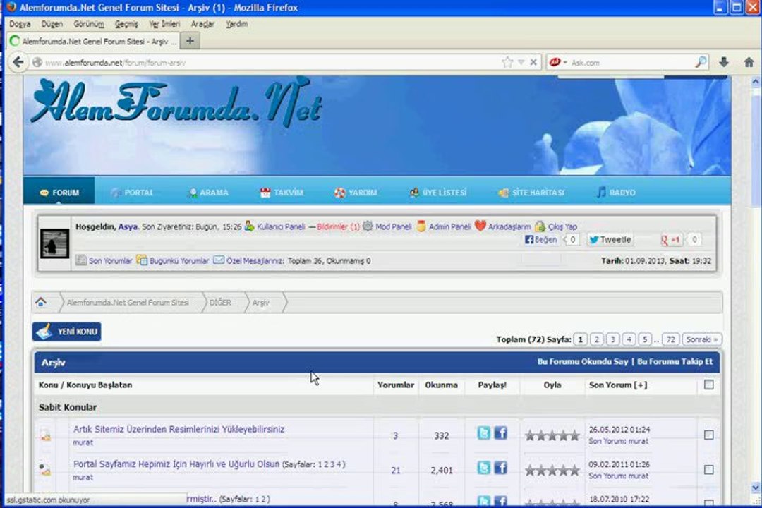
Task: Select the TAKVİM navigation tab
Action: pyautogui.click(x=282, y=193)
